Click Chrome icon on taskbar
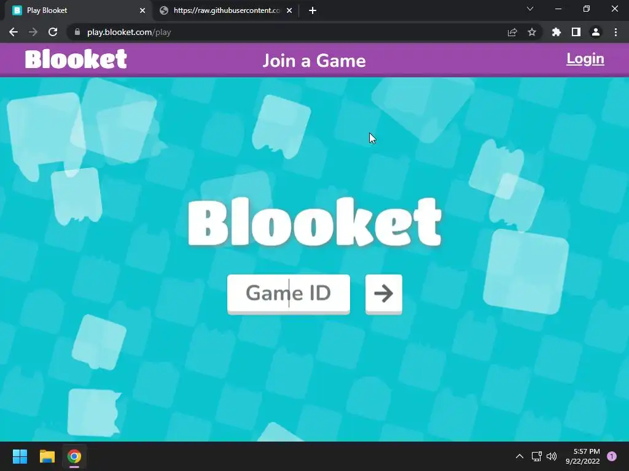Viewport: 629px width, 471px height. pos(74,456)
